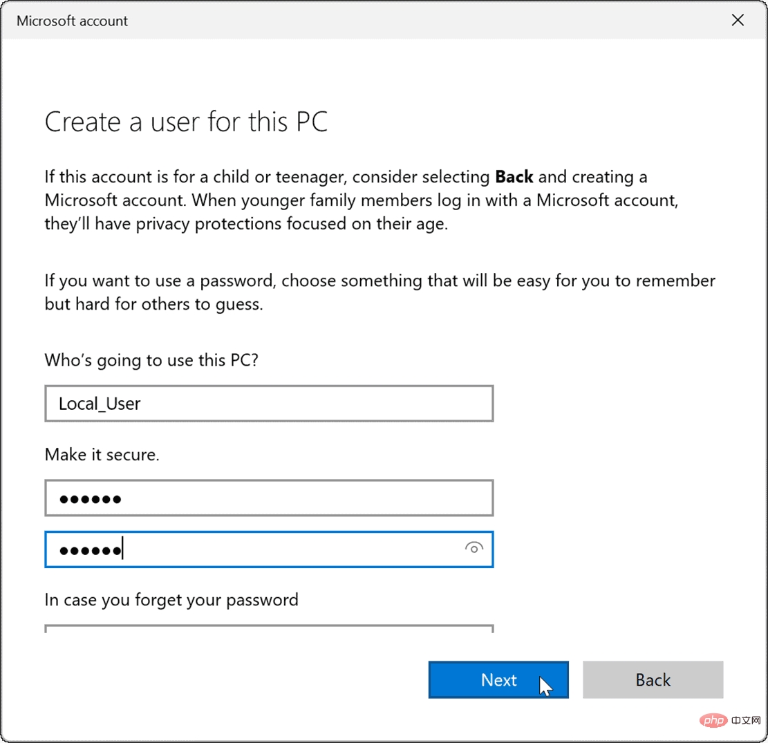
Task: Click the confirm password field
Action: coord(269,549)
